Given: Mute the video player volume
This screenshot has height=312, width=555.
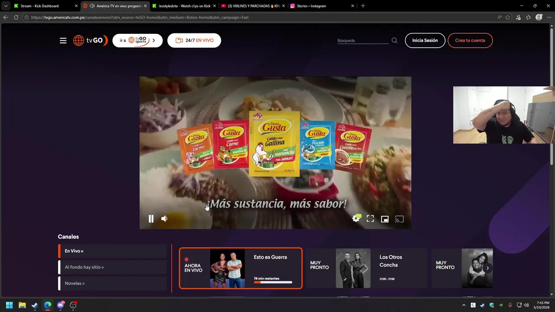Looking at the screenshot, I should click(164, 219).
